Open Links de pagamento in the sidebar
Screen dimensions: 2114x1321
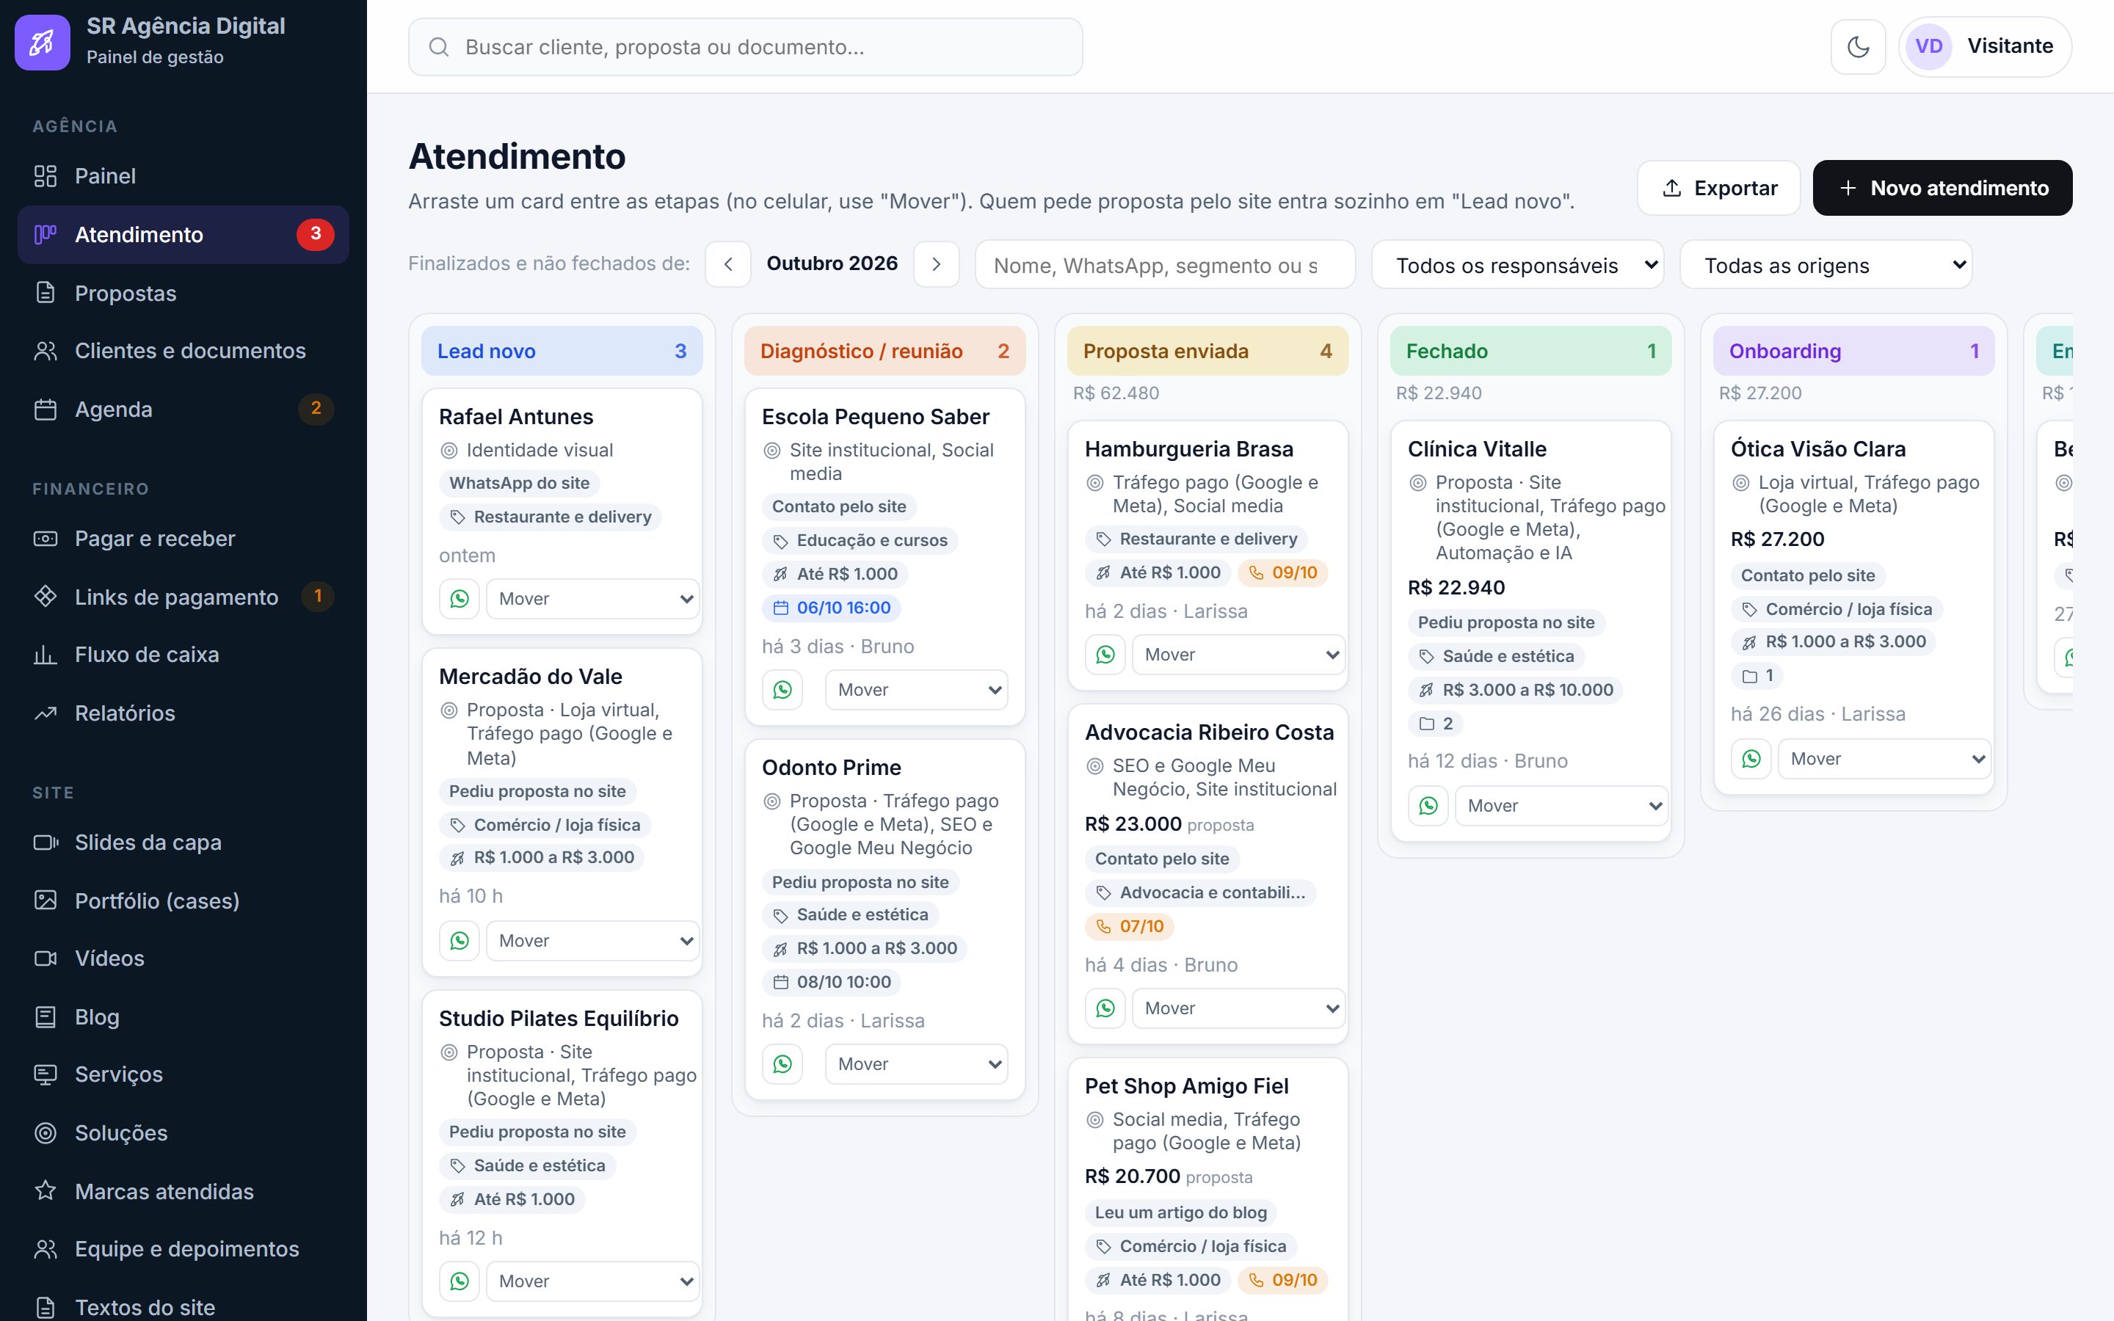[x=184, y=597]
